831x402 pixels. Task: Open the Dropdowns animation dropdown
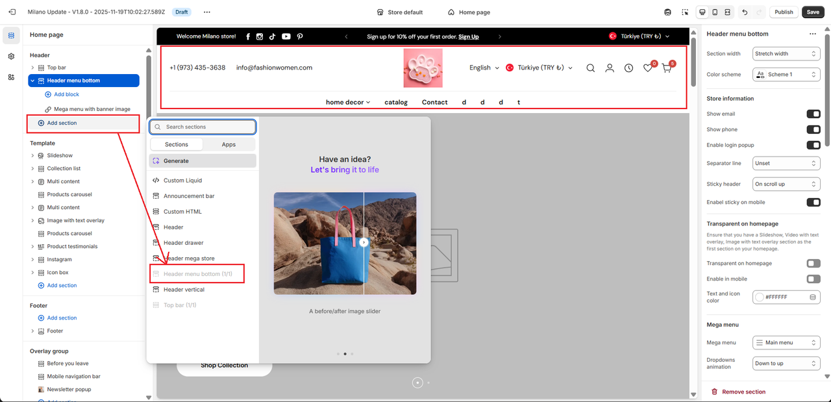pos(786,363)
